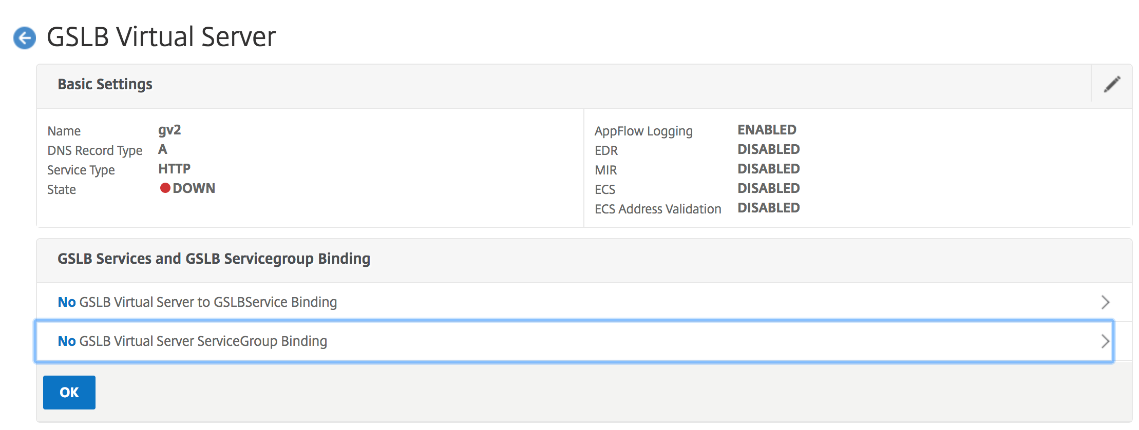
Task: Click the DNS Record Type label
Action: click(x=94, y=150)
